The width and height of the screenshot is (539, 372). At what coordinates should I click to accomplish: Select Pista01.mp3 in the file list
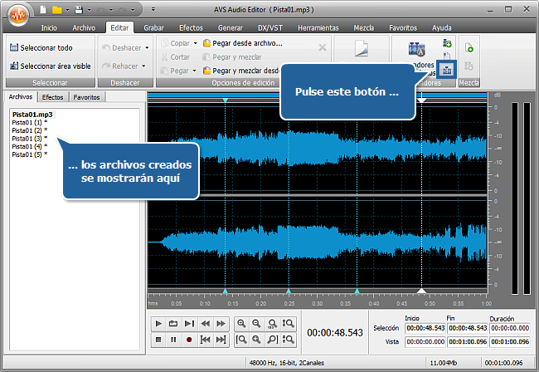point(32,115)
